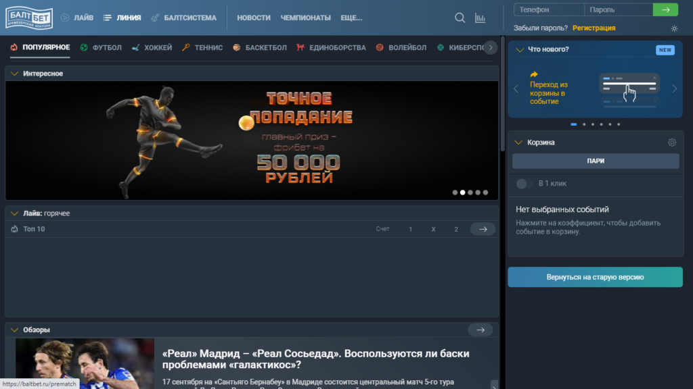Open the 'ЛИНИЯ' section
Image resolution: width=693 pixels, height=389 pixels.
pos(129,18)
